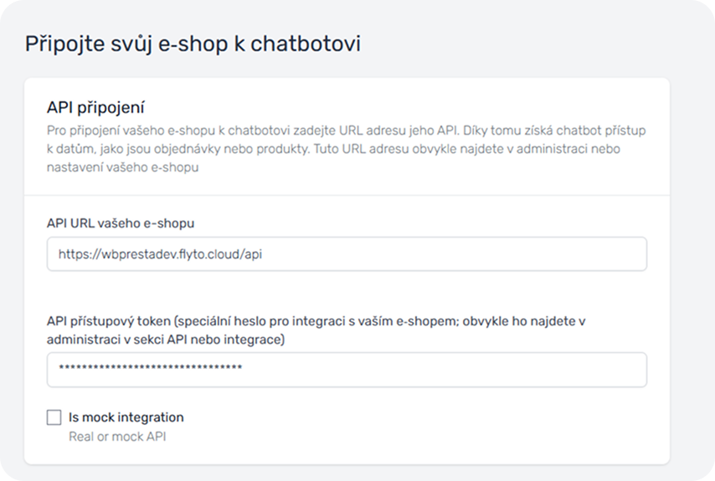The height and width of the screenshot is (481, 715).
Task: Focus the API URL input field
Action: click(347, 253)
